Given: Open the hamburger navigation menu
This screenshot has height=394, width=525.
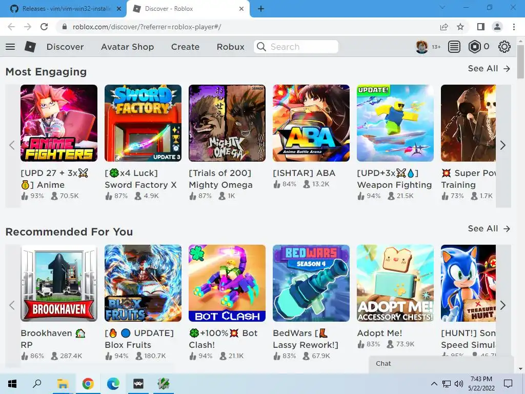Looking at the screenshot, I should point(10,47).
